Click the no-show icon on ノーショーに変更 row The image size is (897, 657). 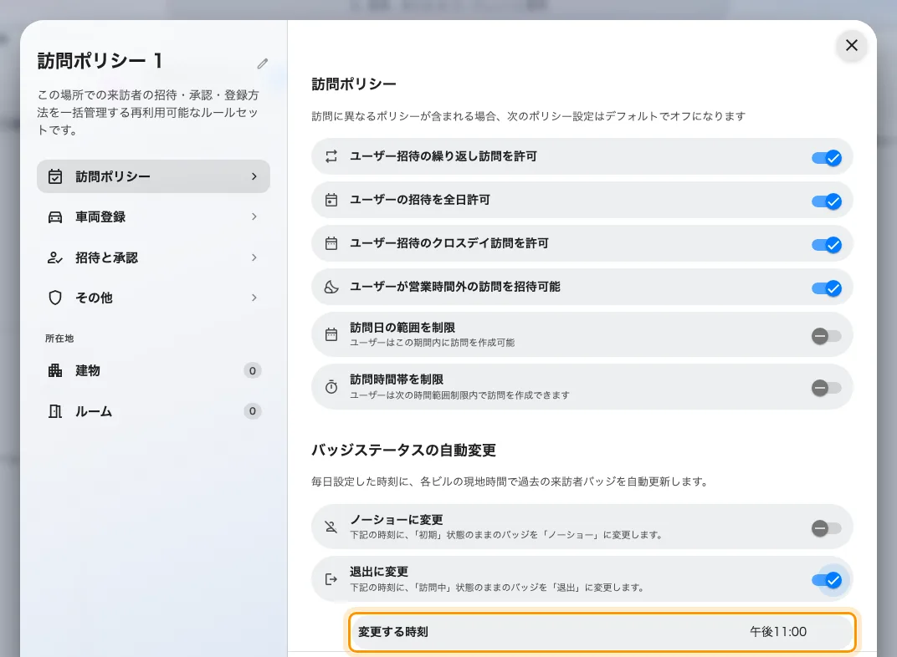[x=331, y=527]
